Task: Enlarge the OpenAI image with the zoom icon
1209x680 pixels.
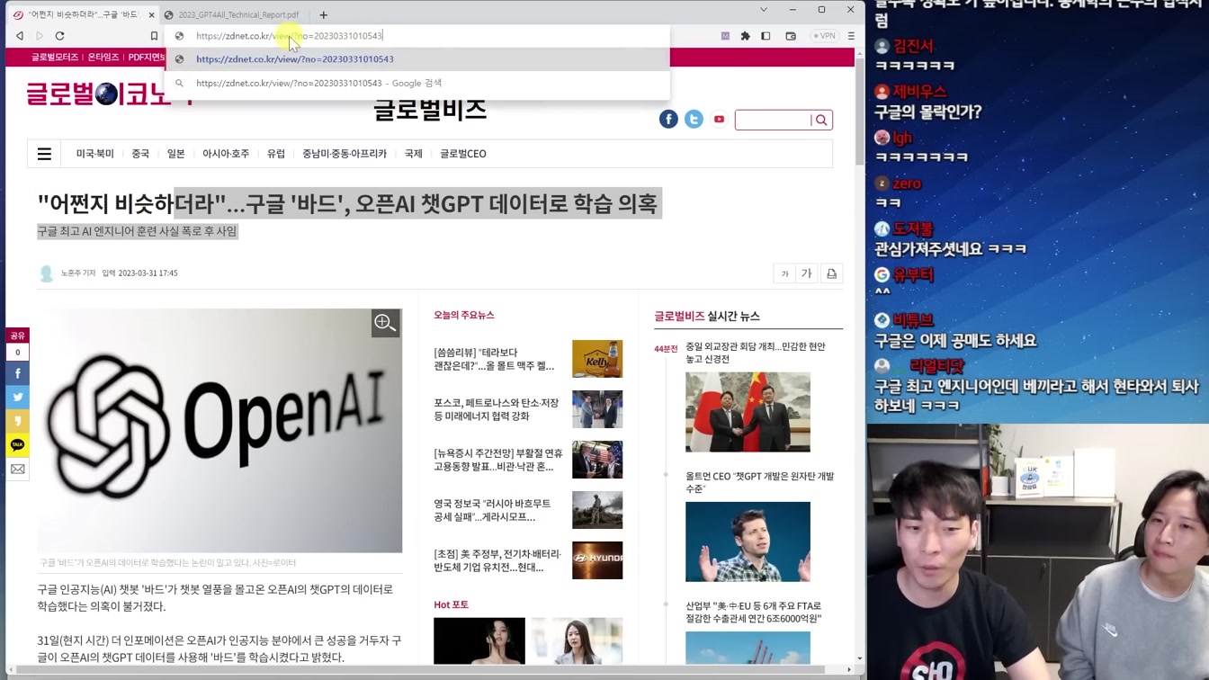Action: [x=385, y=323]
